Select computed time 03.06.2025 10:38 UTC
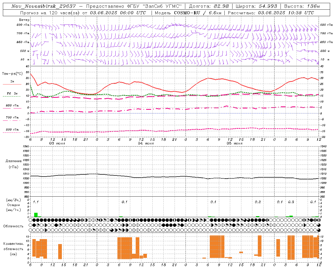This screenshot has width=334, height=267. 286,13
